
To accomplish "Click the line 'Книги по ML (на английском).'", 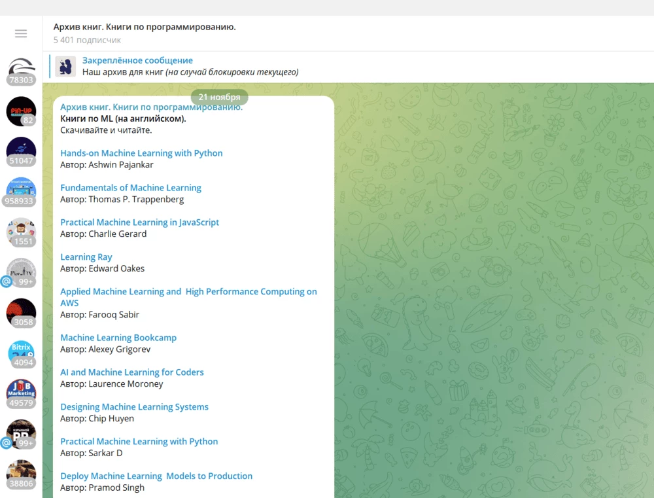I will click(x=123, y=119).
